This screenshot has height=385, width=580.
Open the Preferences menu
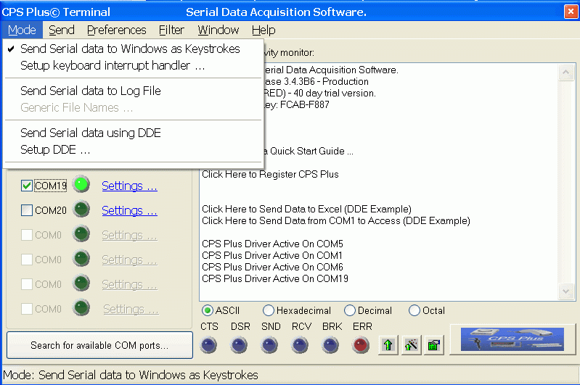pos(117,30)
